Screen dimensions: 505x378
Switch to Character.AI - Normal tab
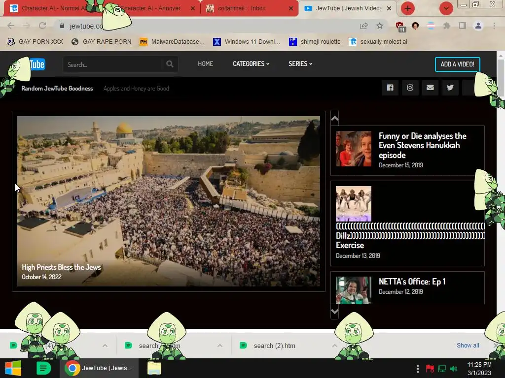point(53,8)
